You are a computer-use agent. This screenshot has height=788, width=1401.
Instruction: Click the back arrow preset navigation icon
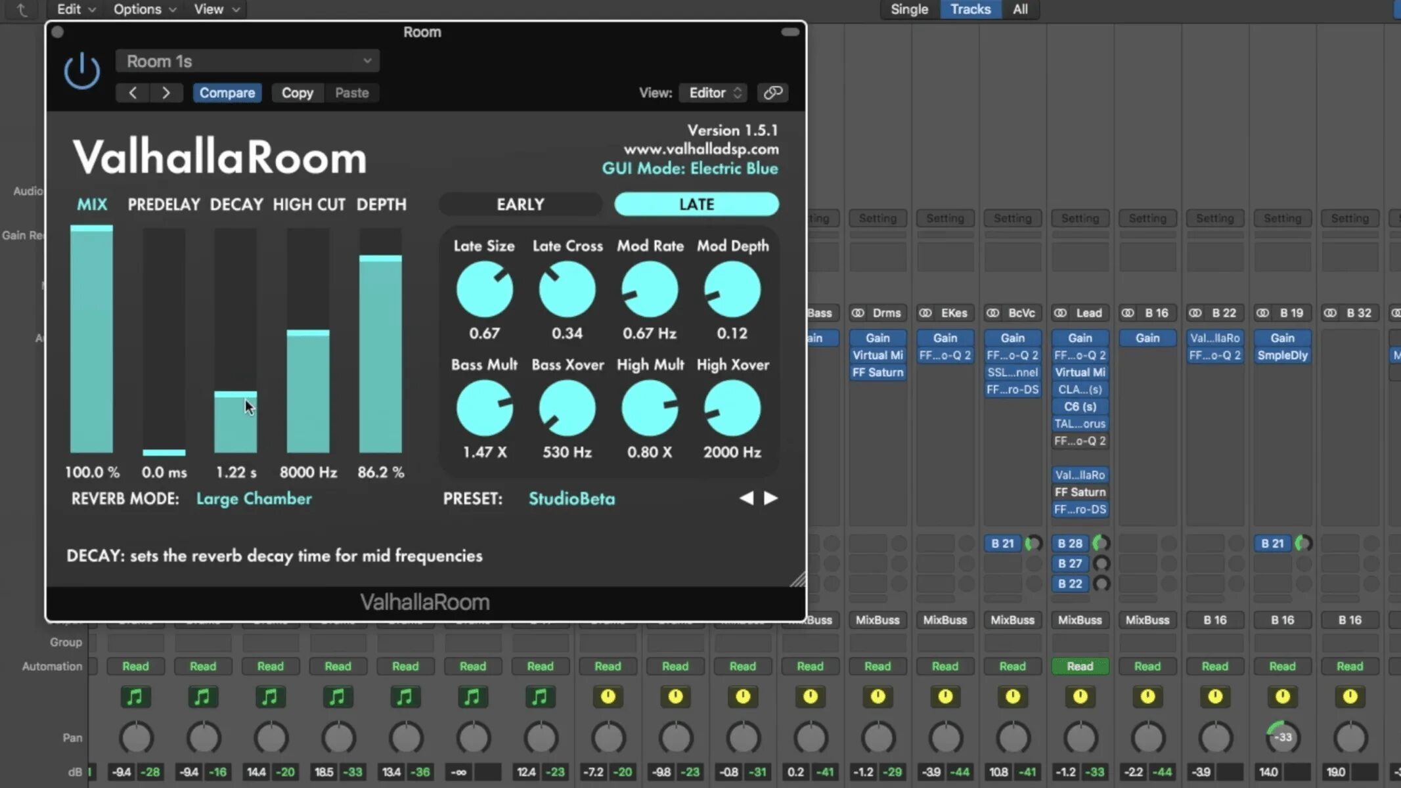(133, 93)
